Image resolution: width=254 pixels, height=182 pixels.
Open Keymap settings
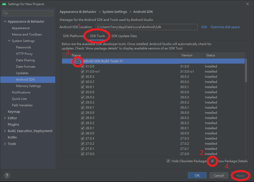pyautogui.click(x=14, y=111)
